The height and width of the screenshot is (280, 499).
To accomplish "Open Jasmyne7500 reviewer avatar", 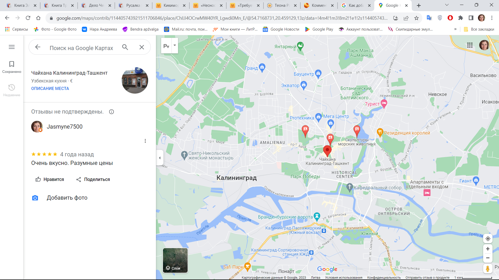I will point(37,127).
